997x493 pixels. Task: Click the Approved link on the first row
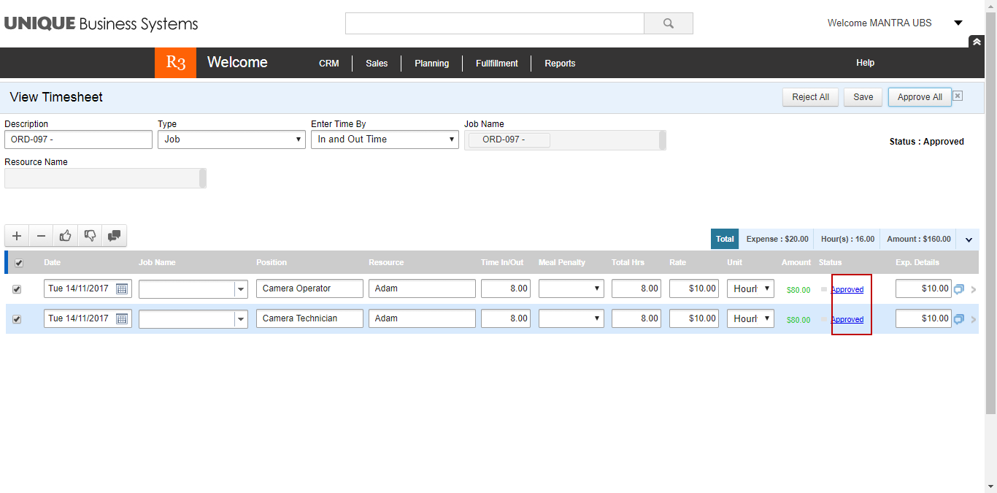(x=847, y=289)
